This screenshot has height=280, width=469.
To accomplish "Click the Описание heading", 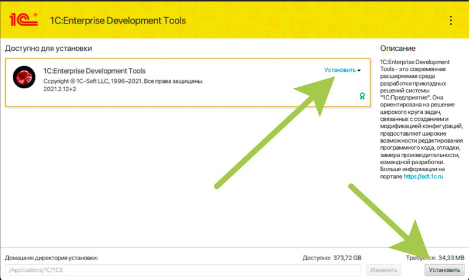I will [x=398, y=49].
